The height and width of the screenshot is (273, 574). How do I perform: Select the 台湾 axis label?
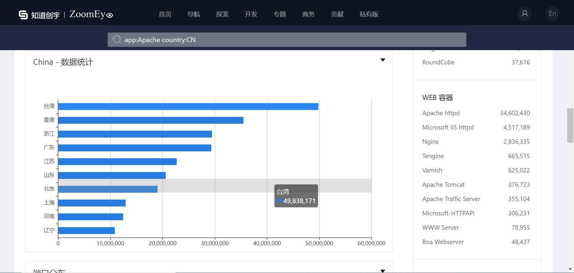click(49, 106)
